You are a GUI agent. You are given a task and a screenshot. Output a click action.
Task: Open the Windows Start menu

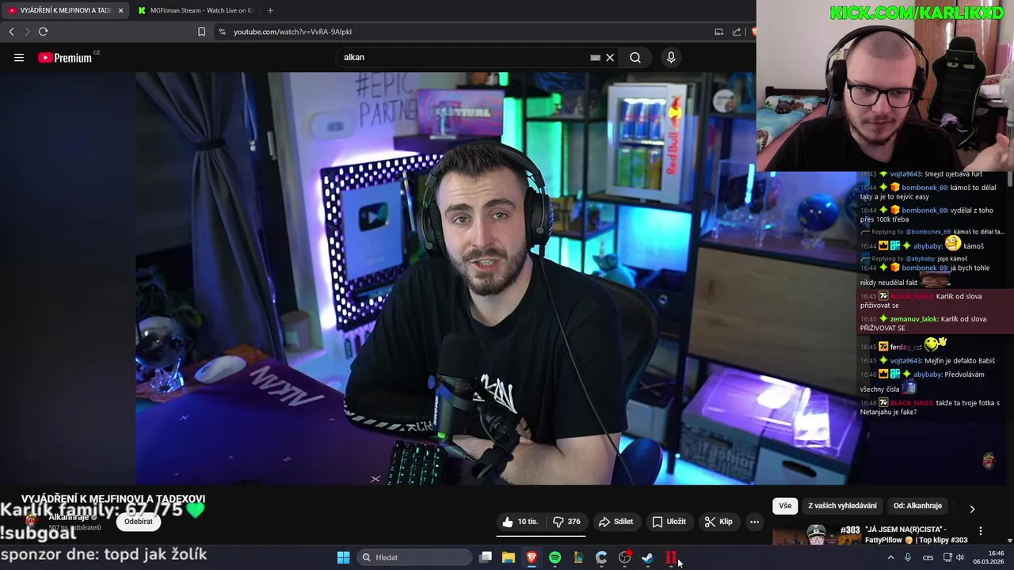pos(343,557)
